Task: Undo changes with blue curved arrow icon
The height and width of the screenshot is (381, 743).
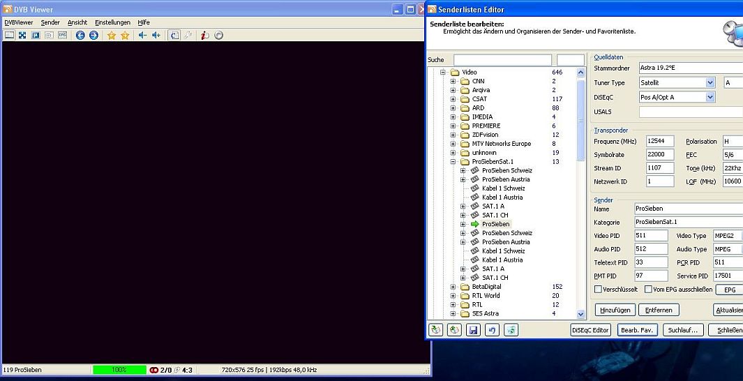Action: pyautogui.click(x=493, y=330)
